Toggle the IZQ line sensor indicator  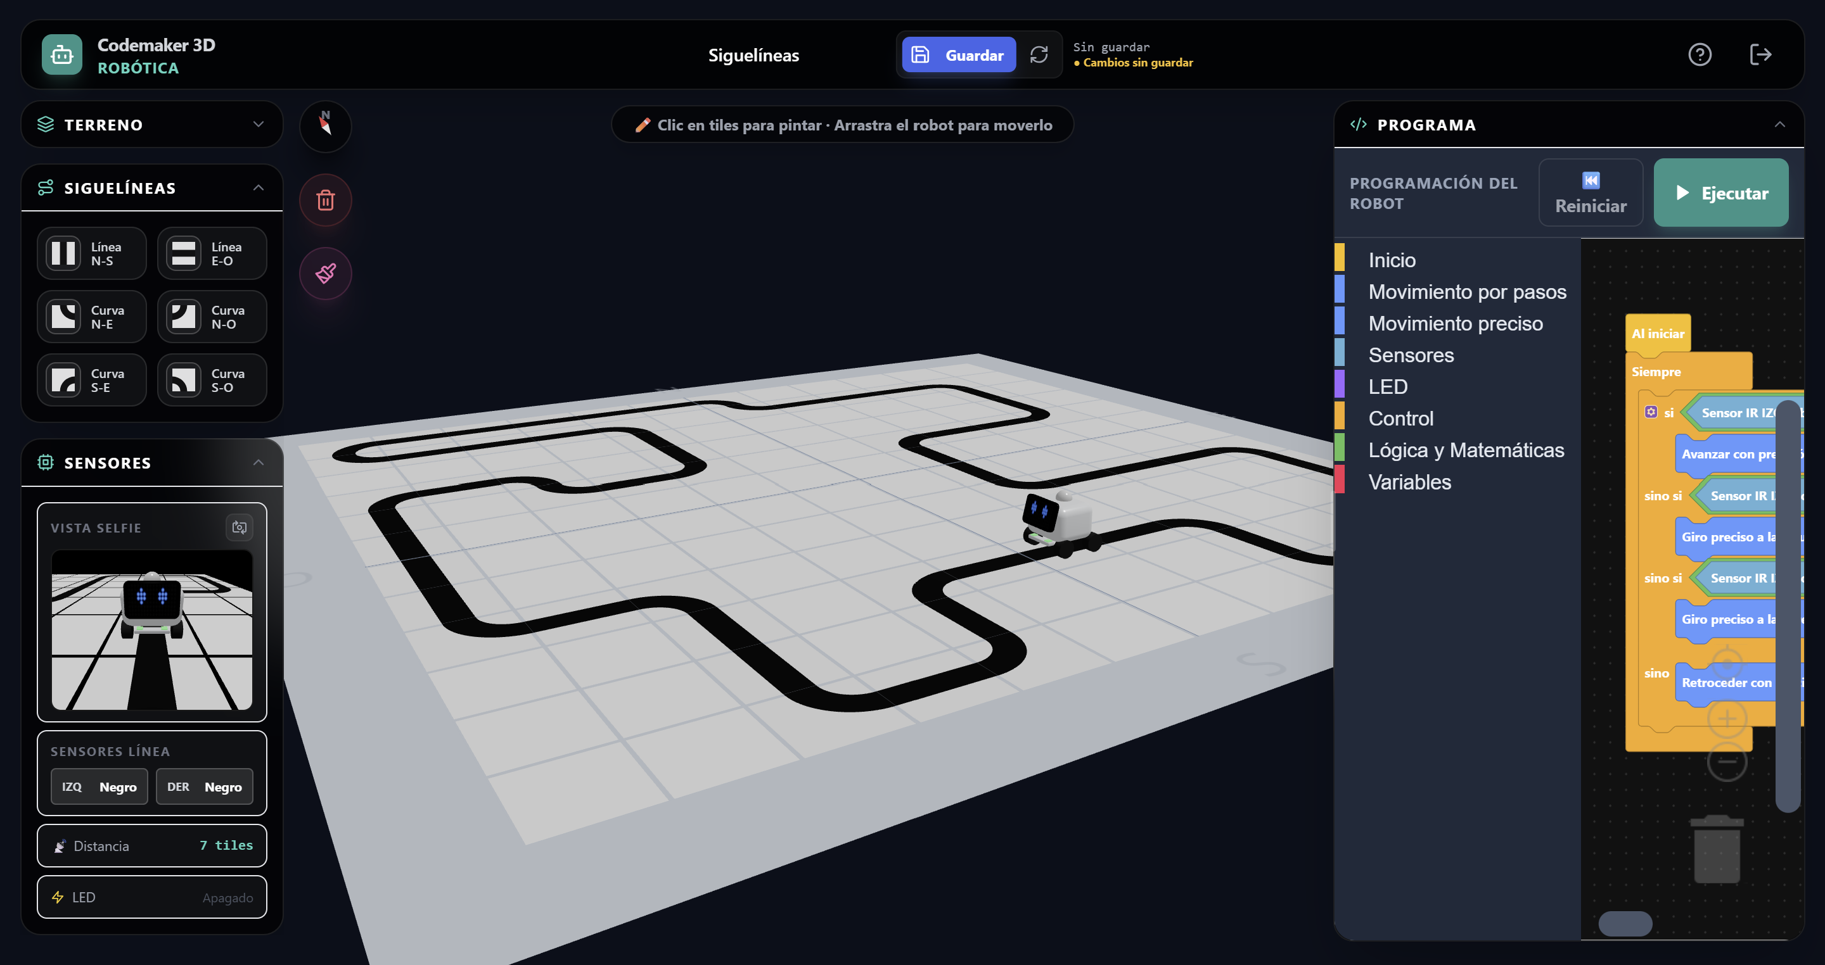click(x=98, y=786)
